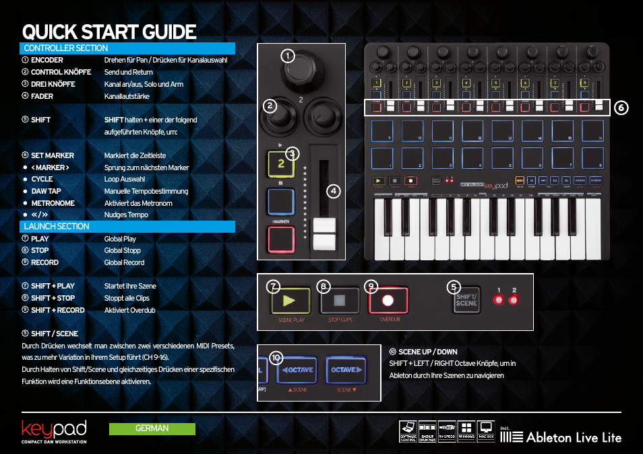The width and height of the screenshot is (643, 454).
Task: Click the small green play button on keyboard photo
Action: [x=379, y=180]
